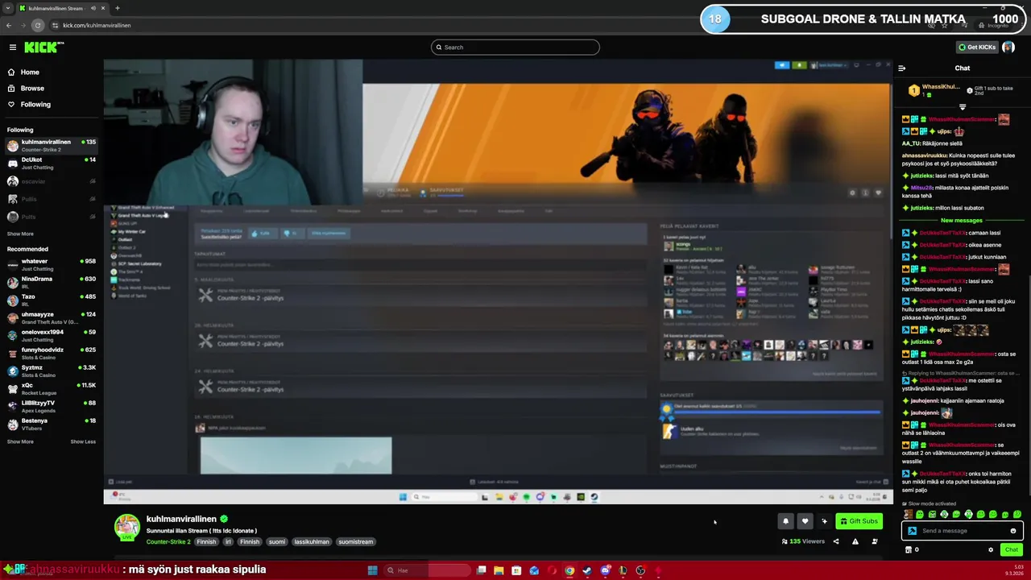1031x580 pixels.
Task: Open the Kick sidebar hamburger menu
Action: point(13,48)
